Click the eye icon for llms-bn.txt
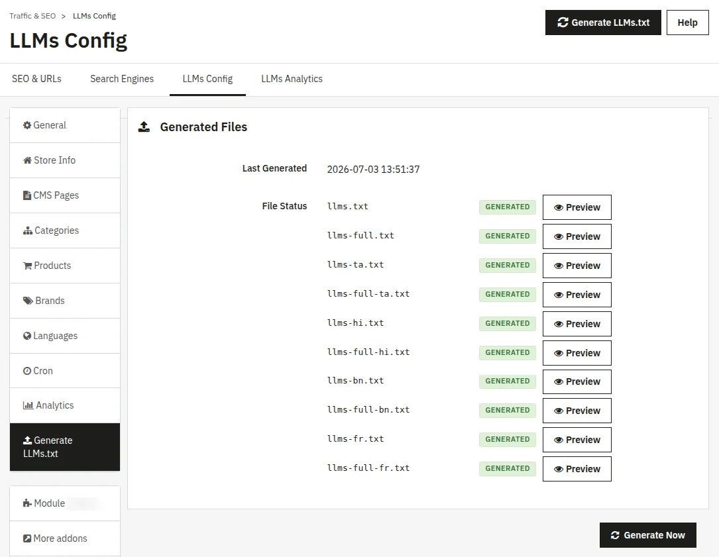 click(x=558, y=382)
